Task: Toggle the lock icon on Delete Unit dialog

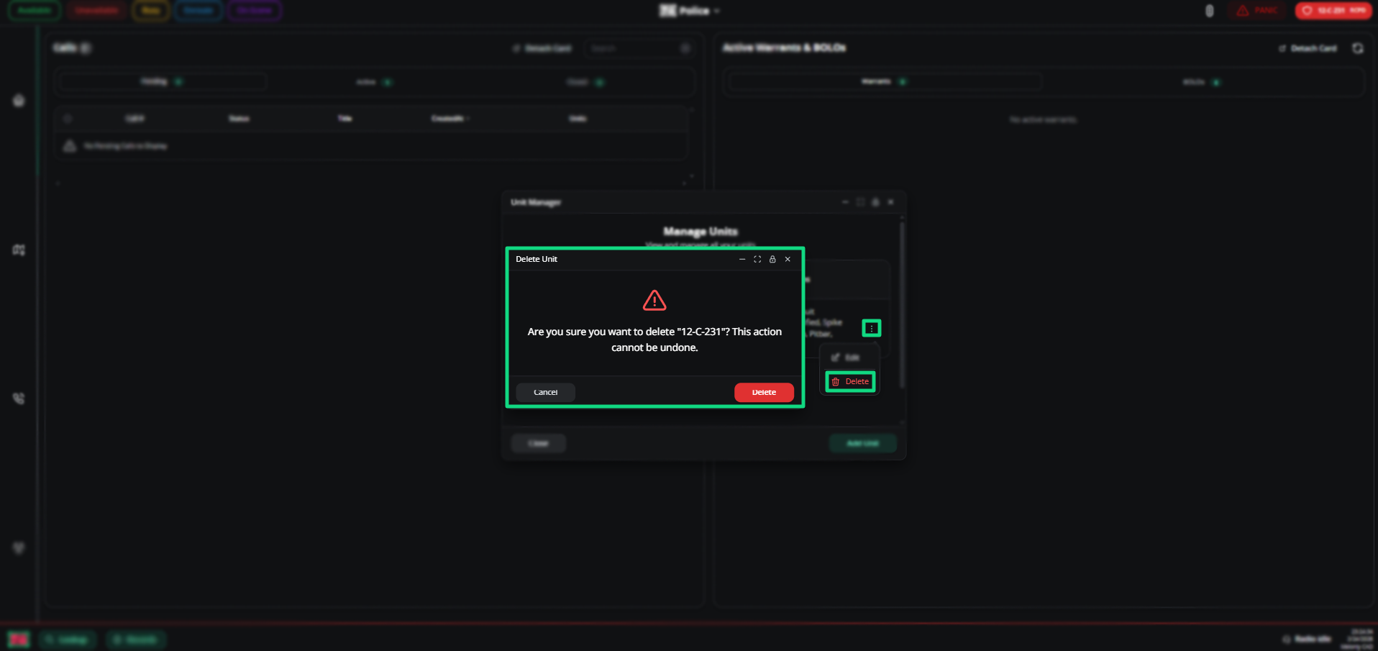Action: pyautogui.click(x=772, y=259)
